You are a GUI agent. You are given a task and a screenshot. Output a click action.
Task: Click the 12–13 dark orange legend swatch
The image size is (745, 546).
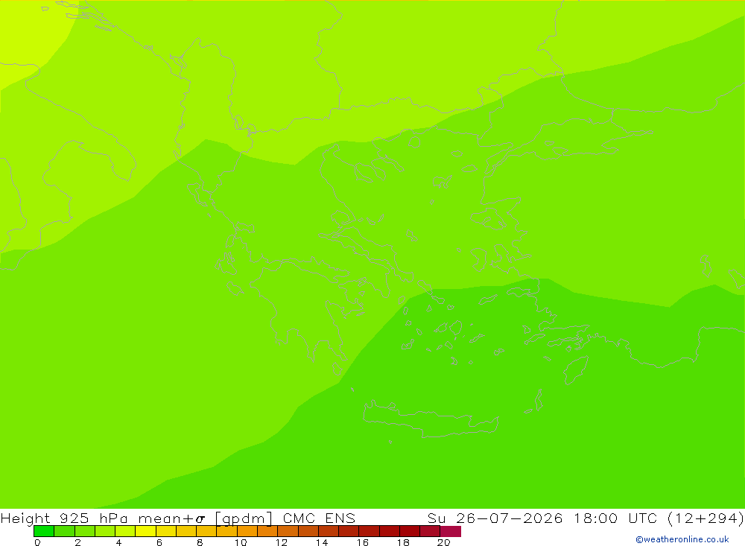pos(288,531)
